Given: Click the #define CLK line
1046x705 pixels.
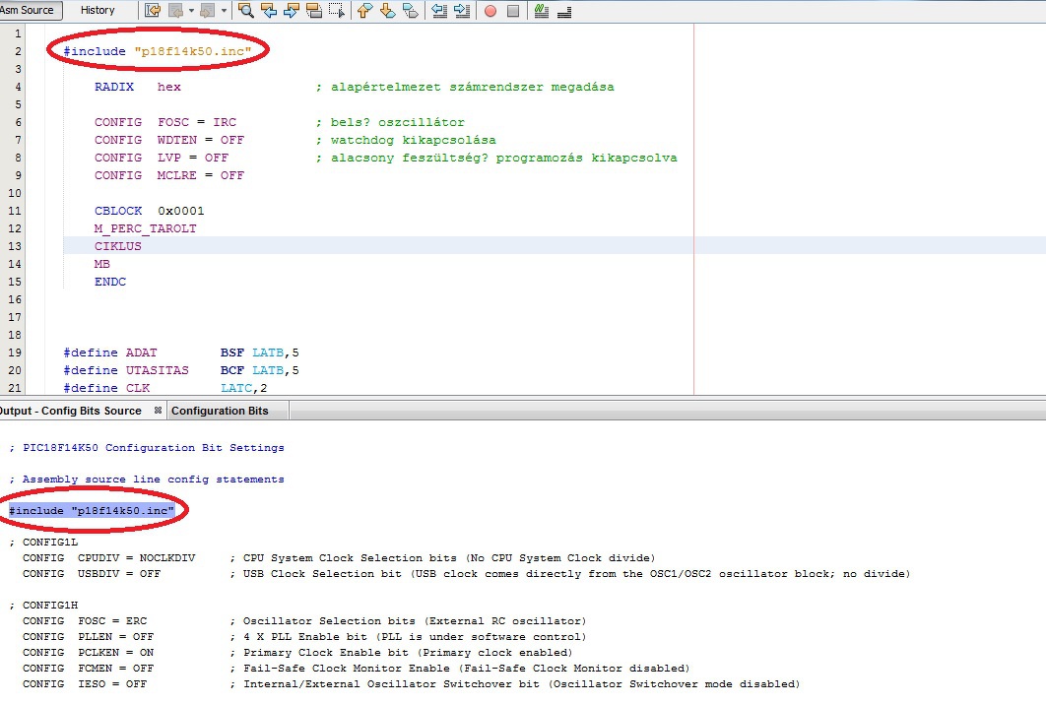Looking at the screenshot, I should pyautogui.click(x=165, y=388).
